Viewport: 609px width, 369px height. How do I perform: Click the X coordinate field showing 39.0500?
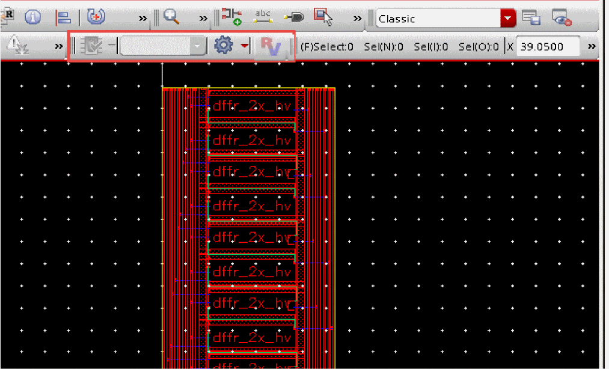547,46
